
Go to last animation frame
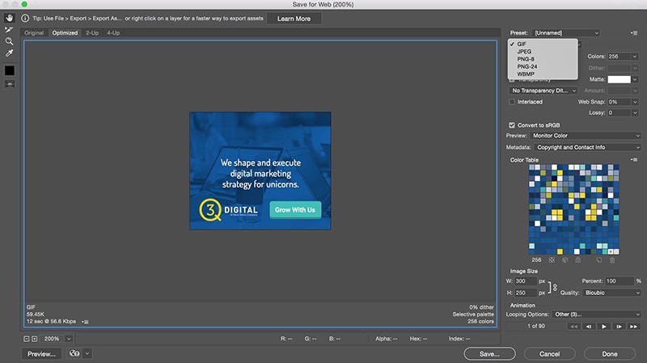pyautogui.click(x=634, y=327)
